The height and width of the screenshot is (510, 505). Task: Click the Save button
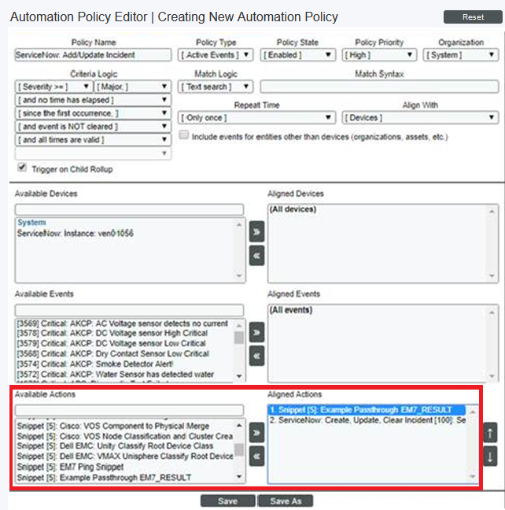[227, 501]
